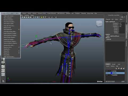Screen dimensions: 128x96
Task: Click the 2D Pan/Zoom icon in viewport toolbar
Action: click(x=31, y=17)
